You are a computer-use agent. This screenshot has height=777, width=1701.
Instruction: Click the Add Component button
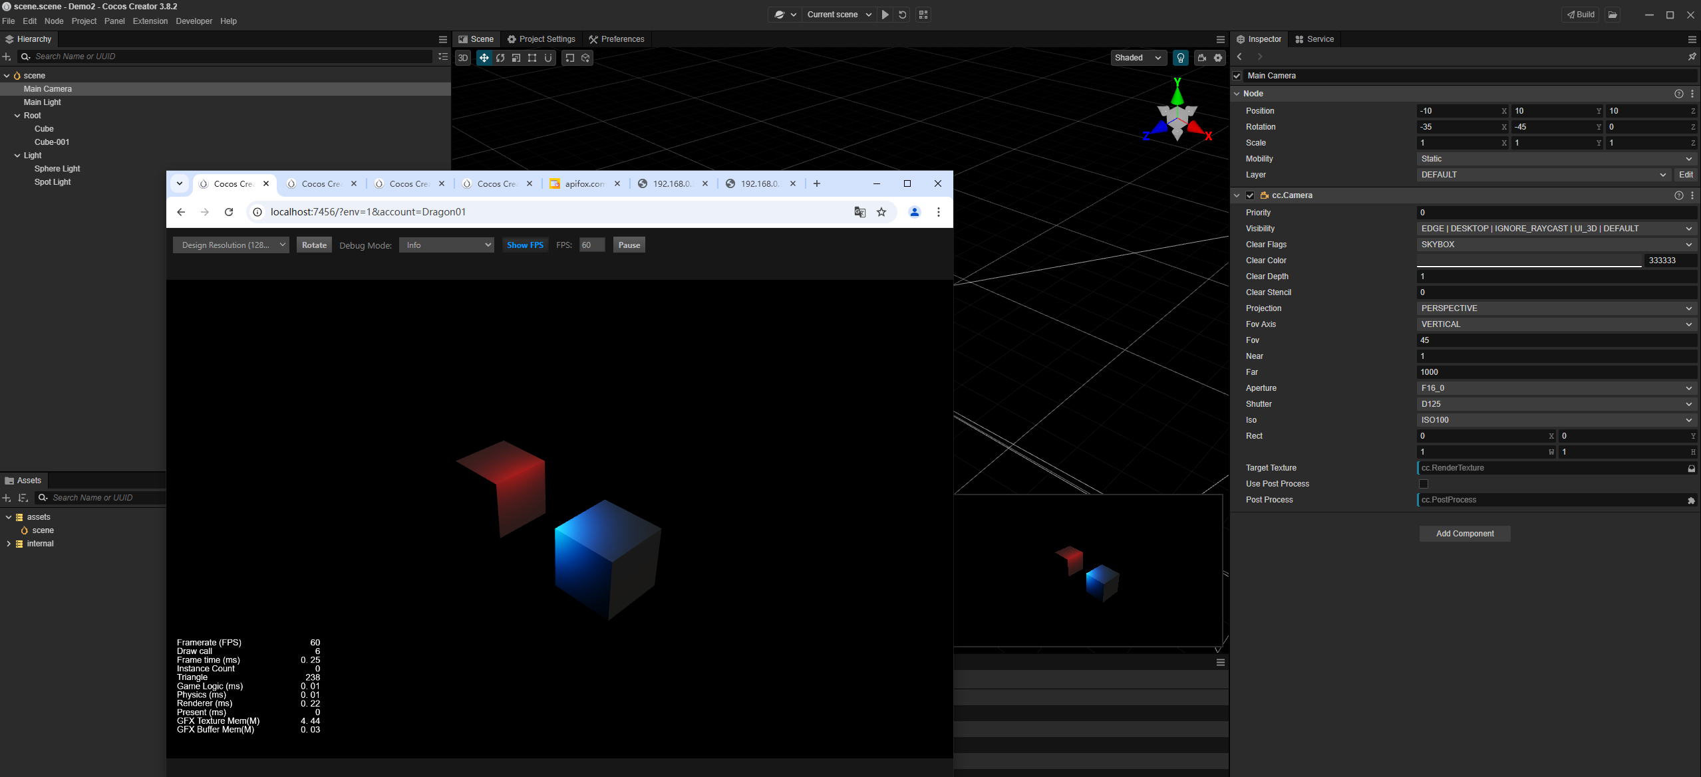point(1464,534)
